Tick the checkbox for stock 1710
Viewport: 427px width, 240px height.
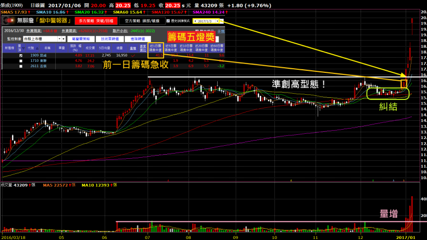tap(21, 60)
